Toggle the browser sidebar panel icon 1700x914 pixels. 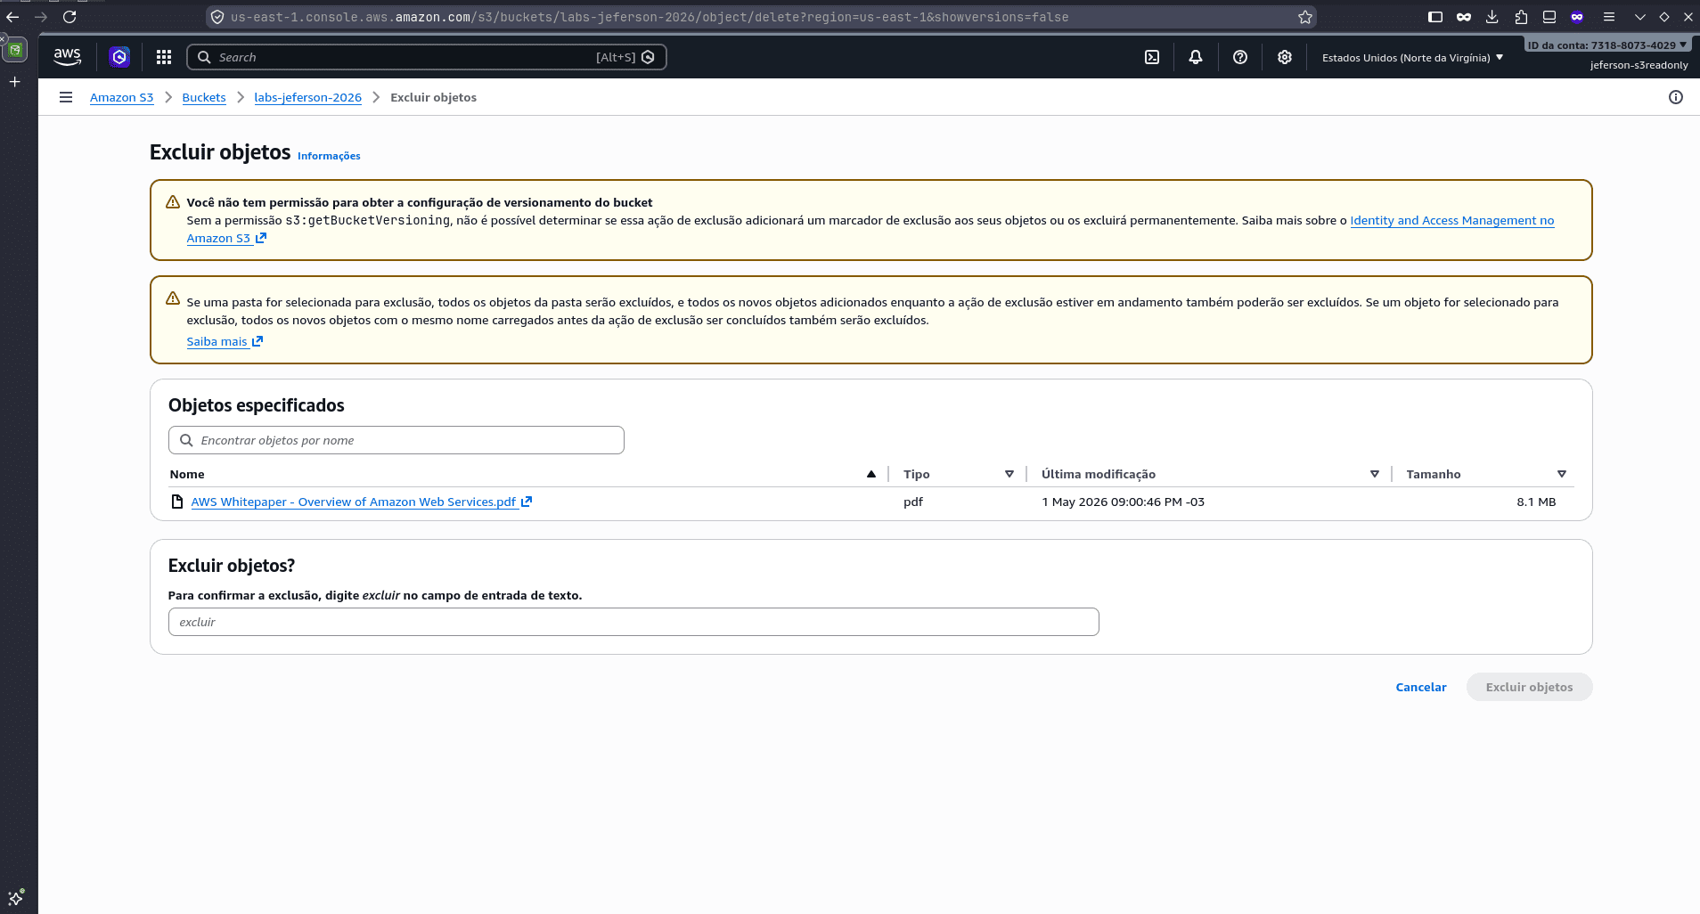(1435, 17)
